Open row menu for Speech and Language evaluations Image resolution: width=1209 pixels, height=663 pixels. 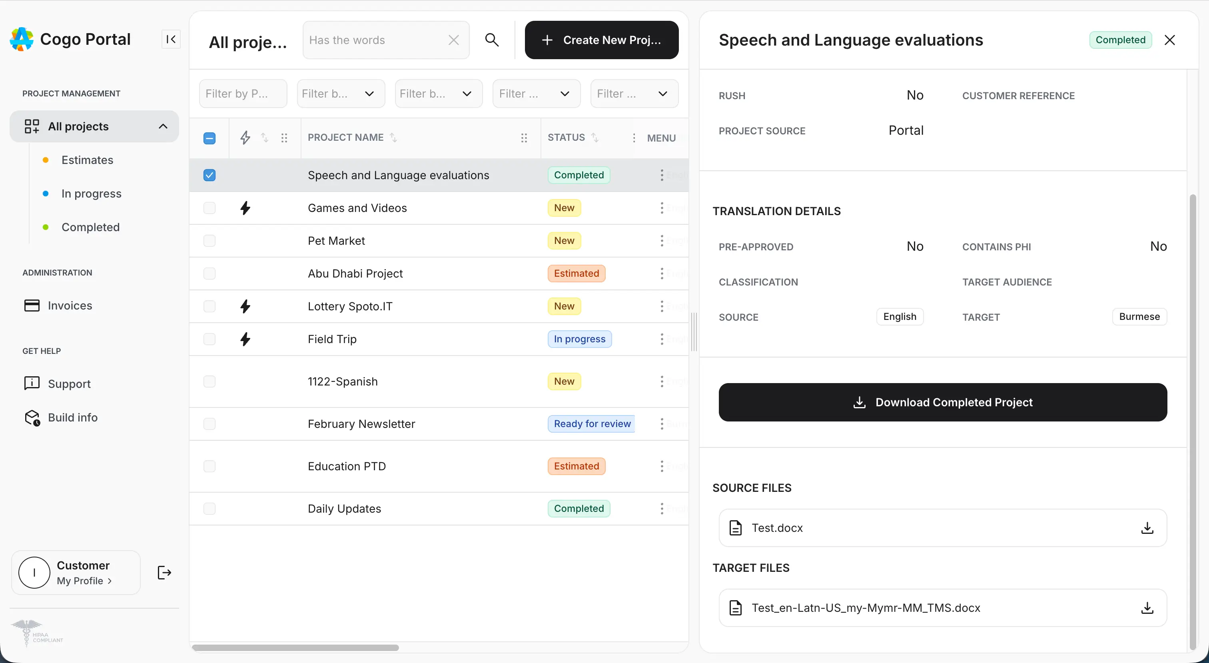[662, 175]
